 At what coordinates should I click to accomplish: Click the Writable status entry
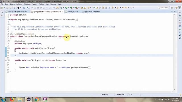point(105,95)
